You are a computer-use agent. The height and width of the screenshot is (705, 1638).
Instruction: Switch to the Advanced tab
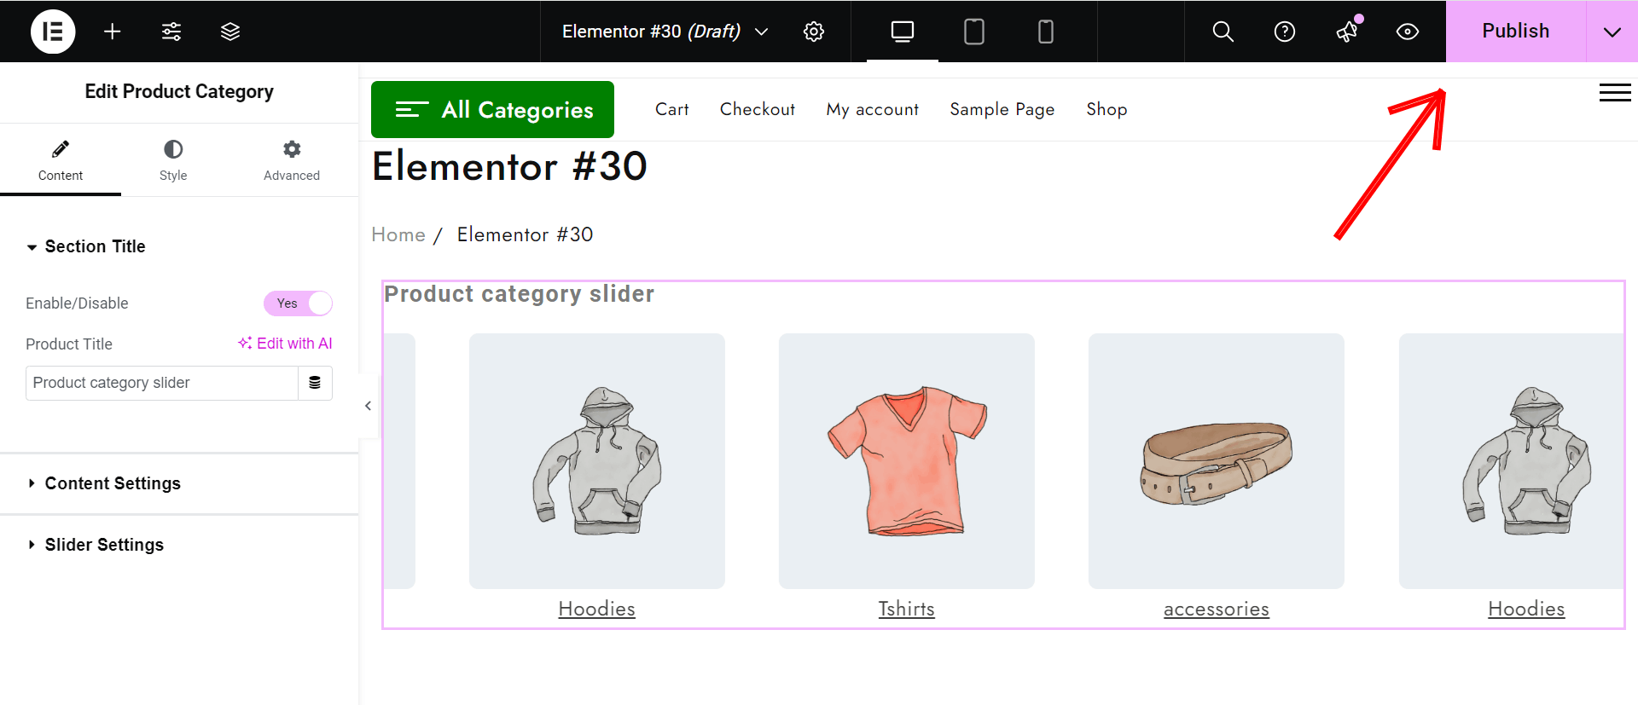pyautogui.click(x=291, y=160)
